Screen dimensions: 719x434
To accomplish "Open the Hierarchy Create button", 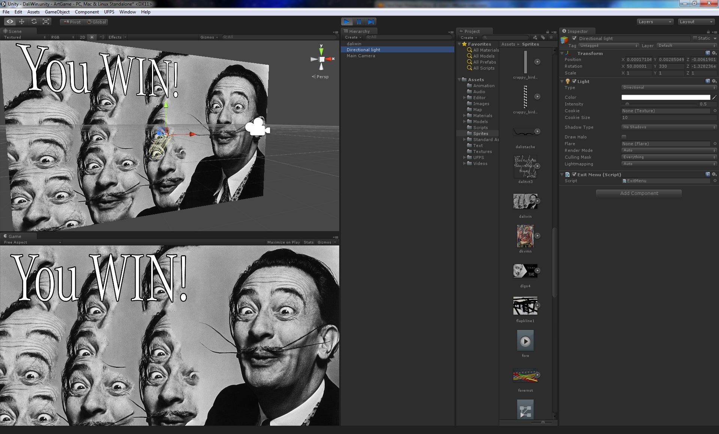I will [x=353, y=37].
